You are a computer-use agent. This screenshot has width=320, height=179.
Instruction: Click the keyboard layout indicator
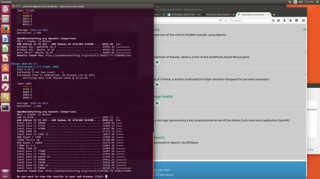pyautogui.click(x=295, y=2)
